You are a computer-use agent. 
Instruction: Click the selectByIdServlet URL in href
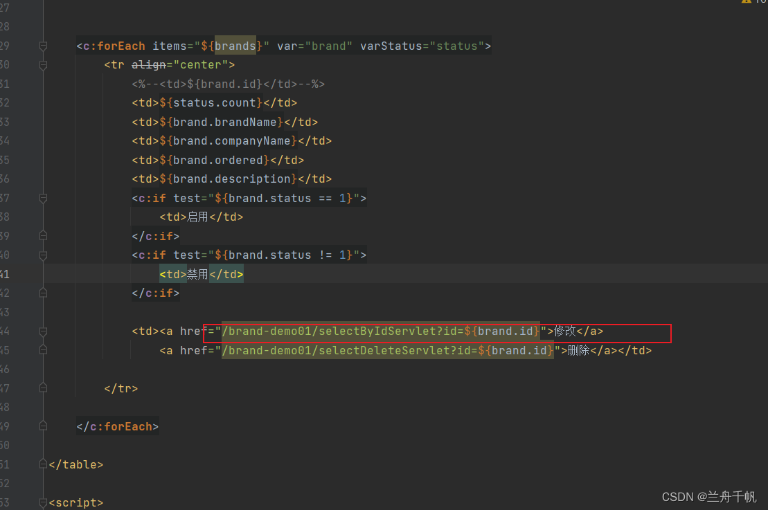[381, 331]
